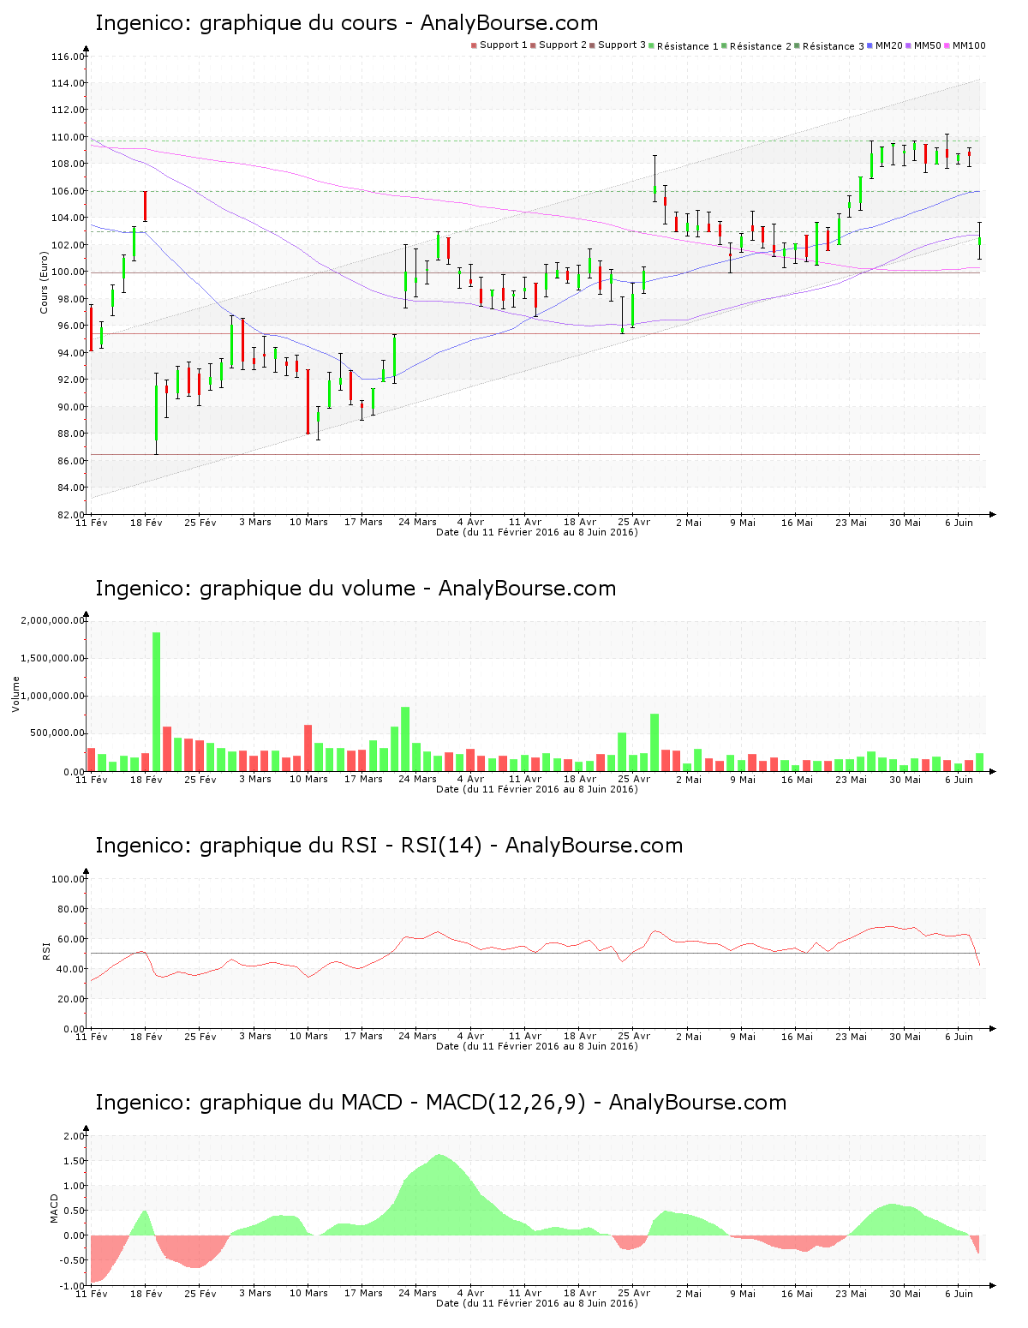Select the MM100 legend label

tap(969, 45)
